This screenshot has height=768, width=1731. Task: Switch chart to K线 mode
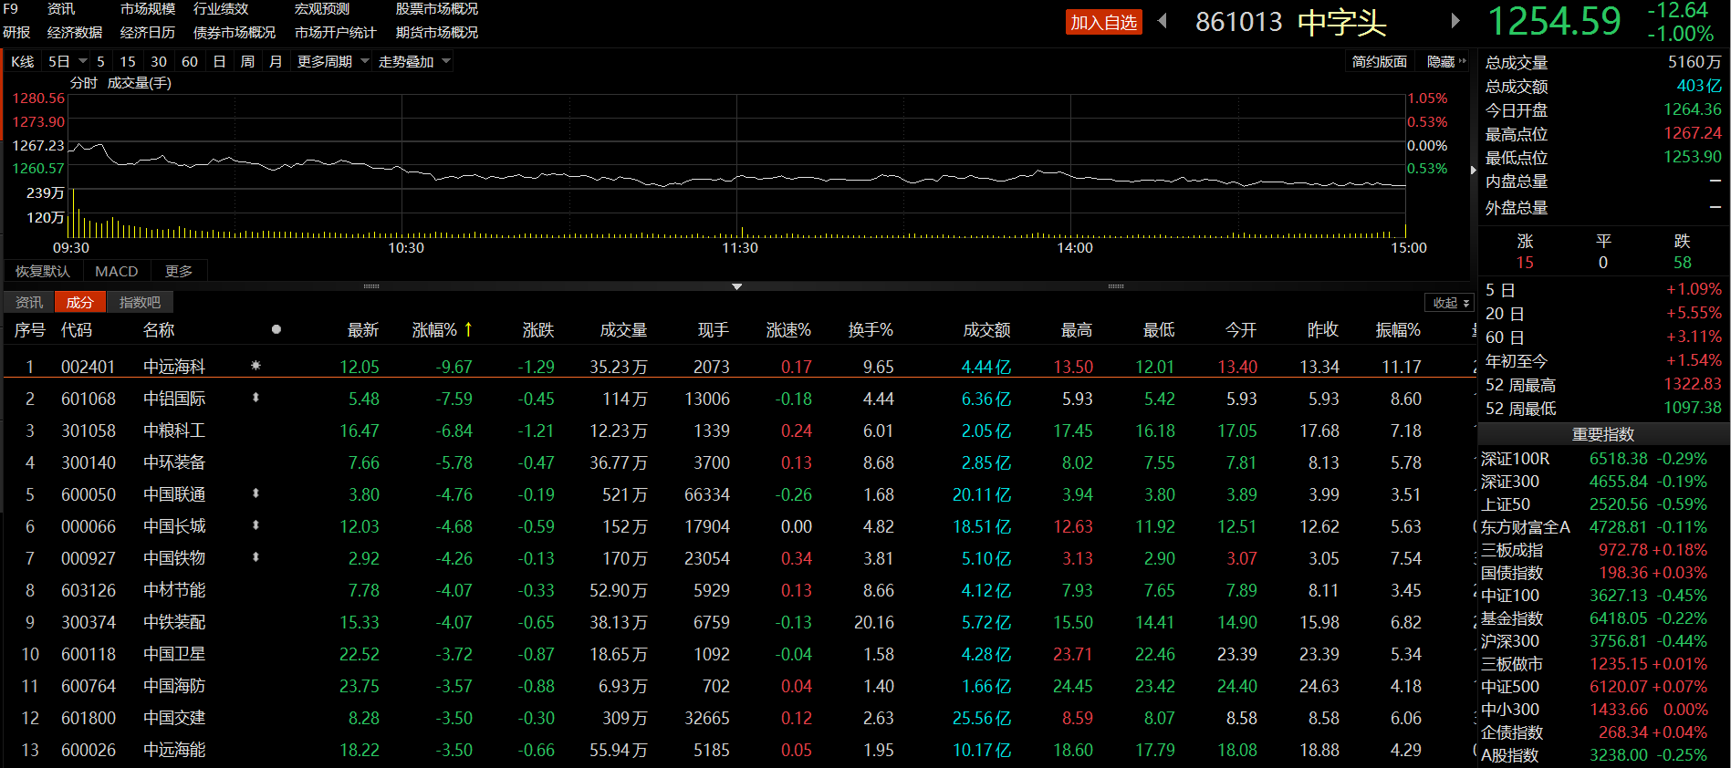pos(23,61)
